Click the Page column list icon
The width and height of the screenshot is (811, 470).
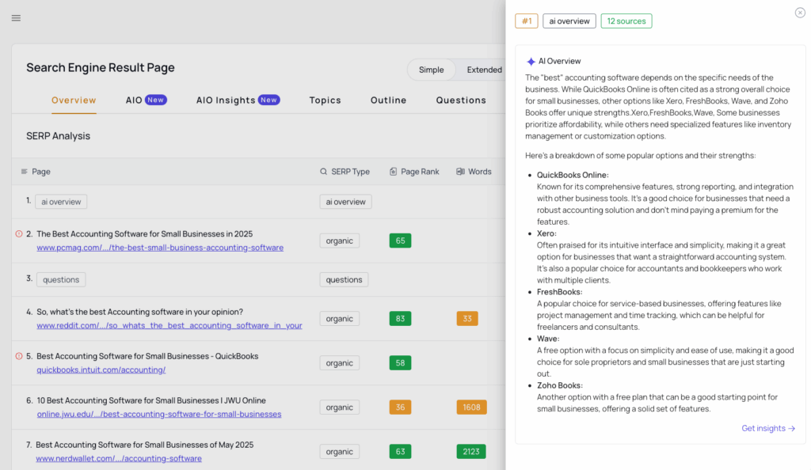click(x=25, y=172)
